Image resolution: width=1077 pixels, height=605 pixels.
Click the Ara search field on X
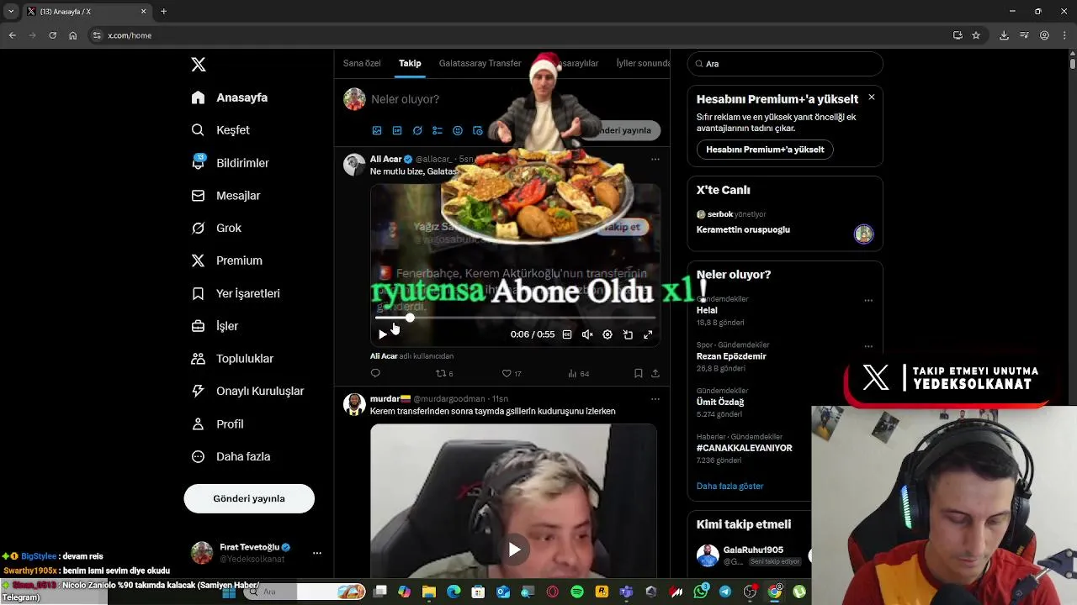pyautogui.click(x=785, y=64)
